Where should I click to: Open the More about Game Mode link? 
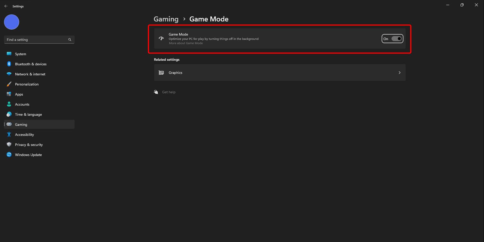click(x=186, y=43)
